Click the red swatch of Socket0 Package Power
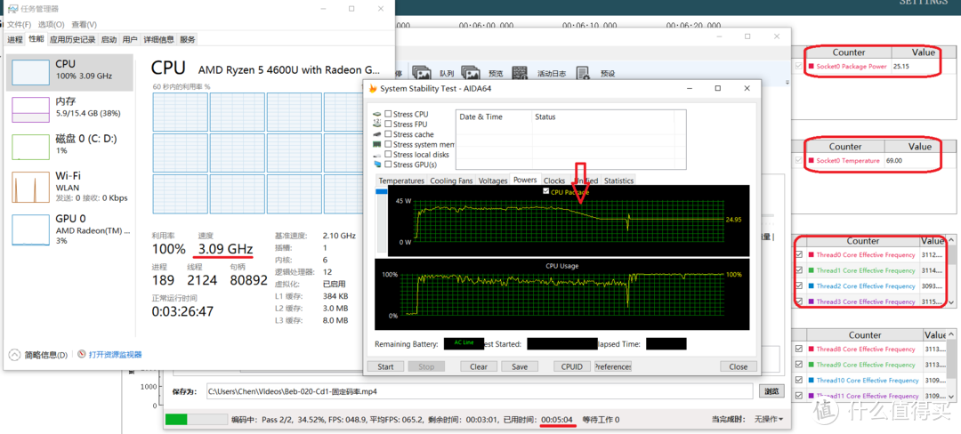 click(811, 66)
